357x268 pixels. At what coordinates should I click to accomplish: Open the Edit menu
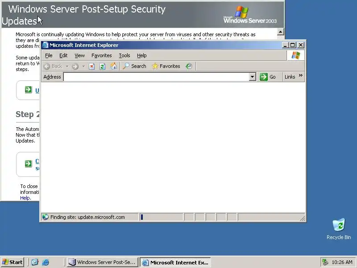click(x=63, y=55)
